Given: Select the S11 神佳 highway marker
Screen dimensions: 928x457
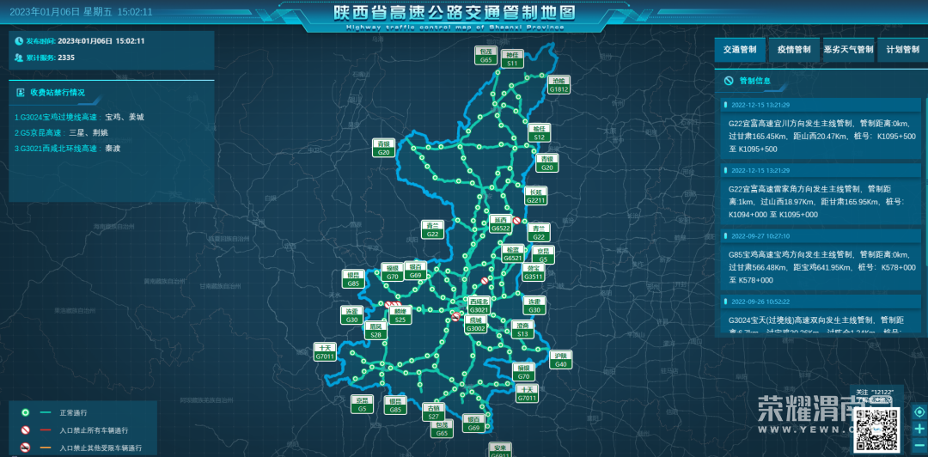Looking at the screenshot, I should coord(513,58).
